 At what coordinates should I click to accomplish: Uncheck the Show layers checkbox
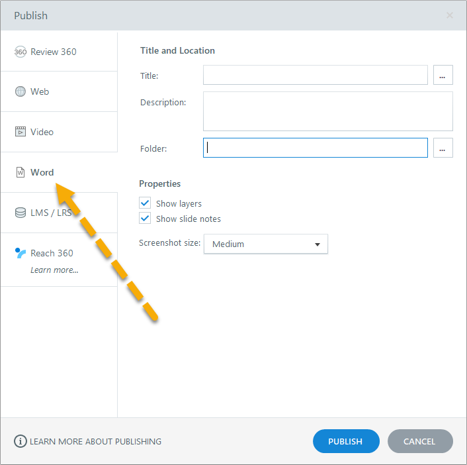(x=146, y=203)
